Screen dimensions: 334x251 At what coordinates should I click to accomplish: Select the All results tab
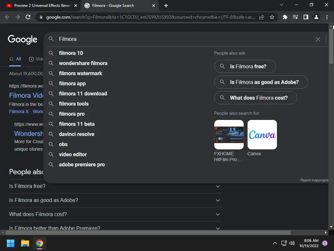click(x=15, y=59)
